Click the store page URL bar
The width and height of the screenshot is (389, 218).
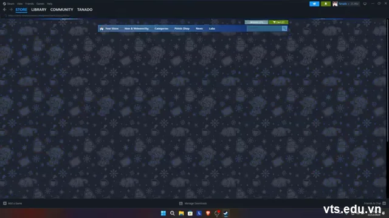[39, 16]
